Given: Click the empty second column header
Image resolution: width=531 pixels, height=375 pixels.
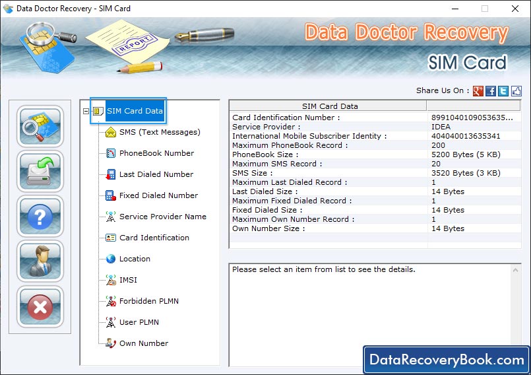Looking at the screenshot, I should pyautogui.click(x=474, y=106).
